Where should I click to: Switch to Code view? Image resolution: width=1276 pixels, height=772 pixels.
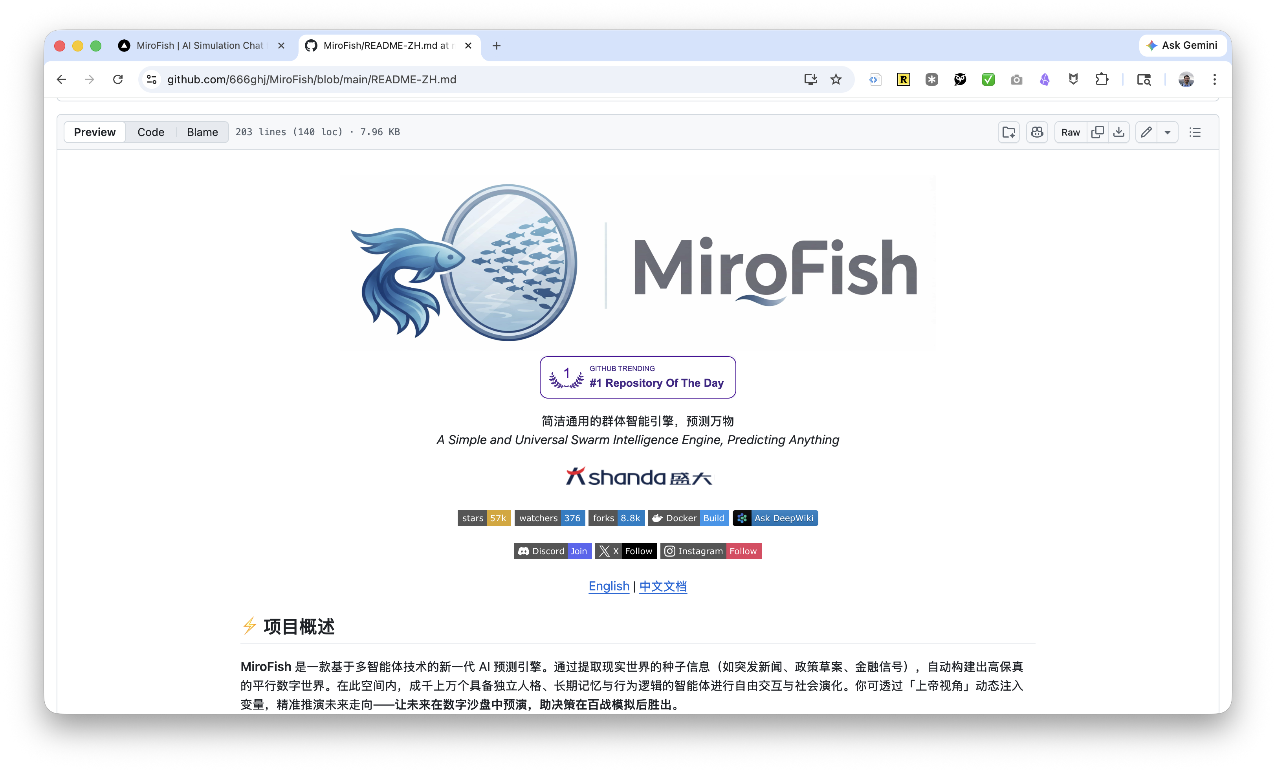[151, 132]
